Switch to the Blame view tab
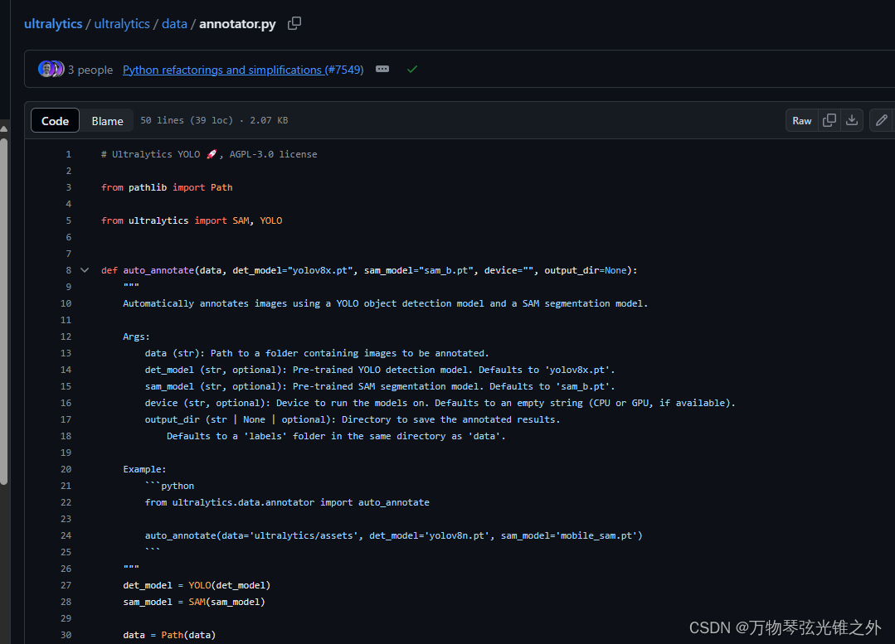The image size is (895, 644). click(107, 120)
